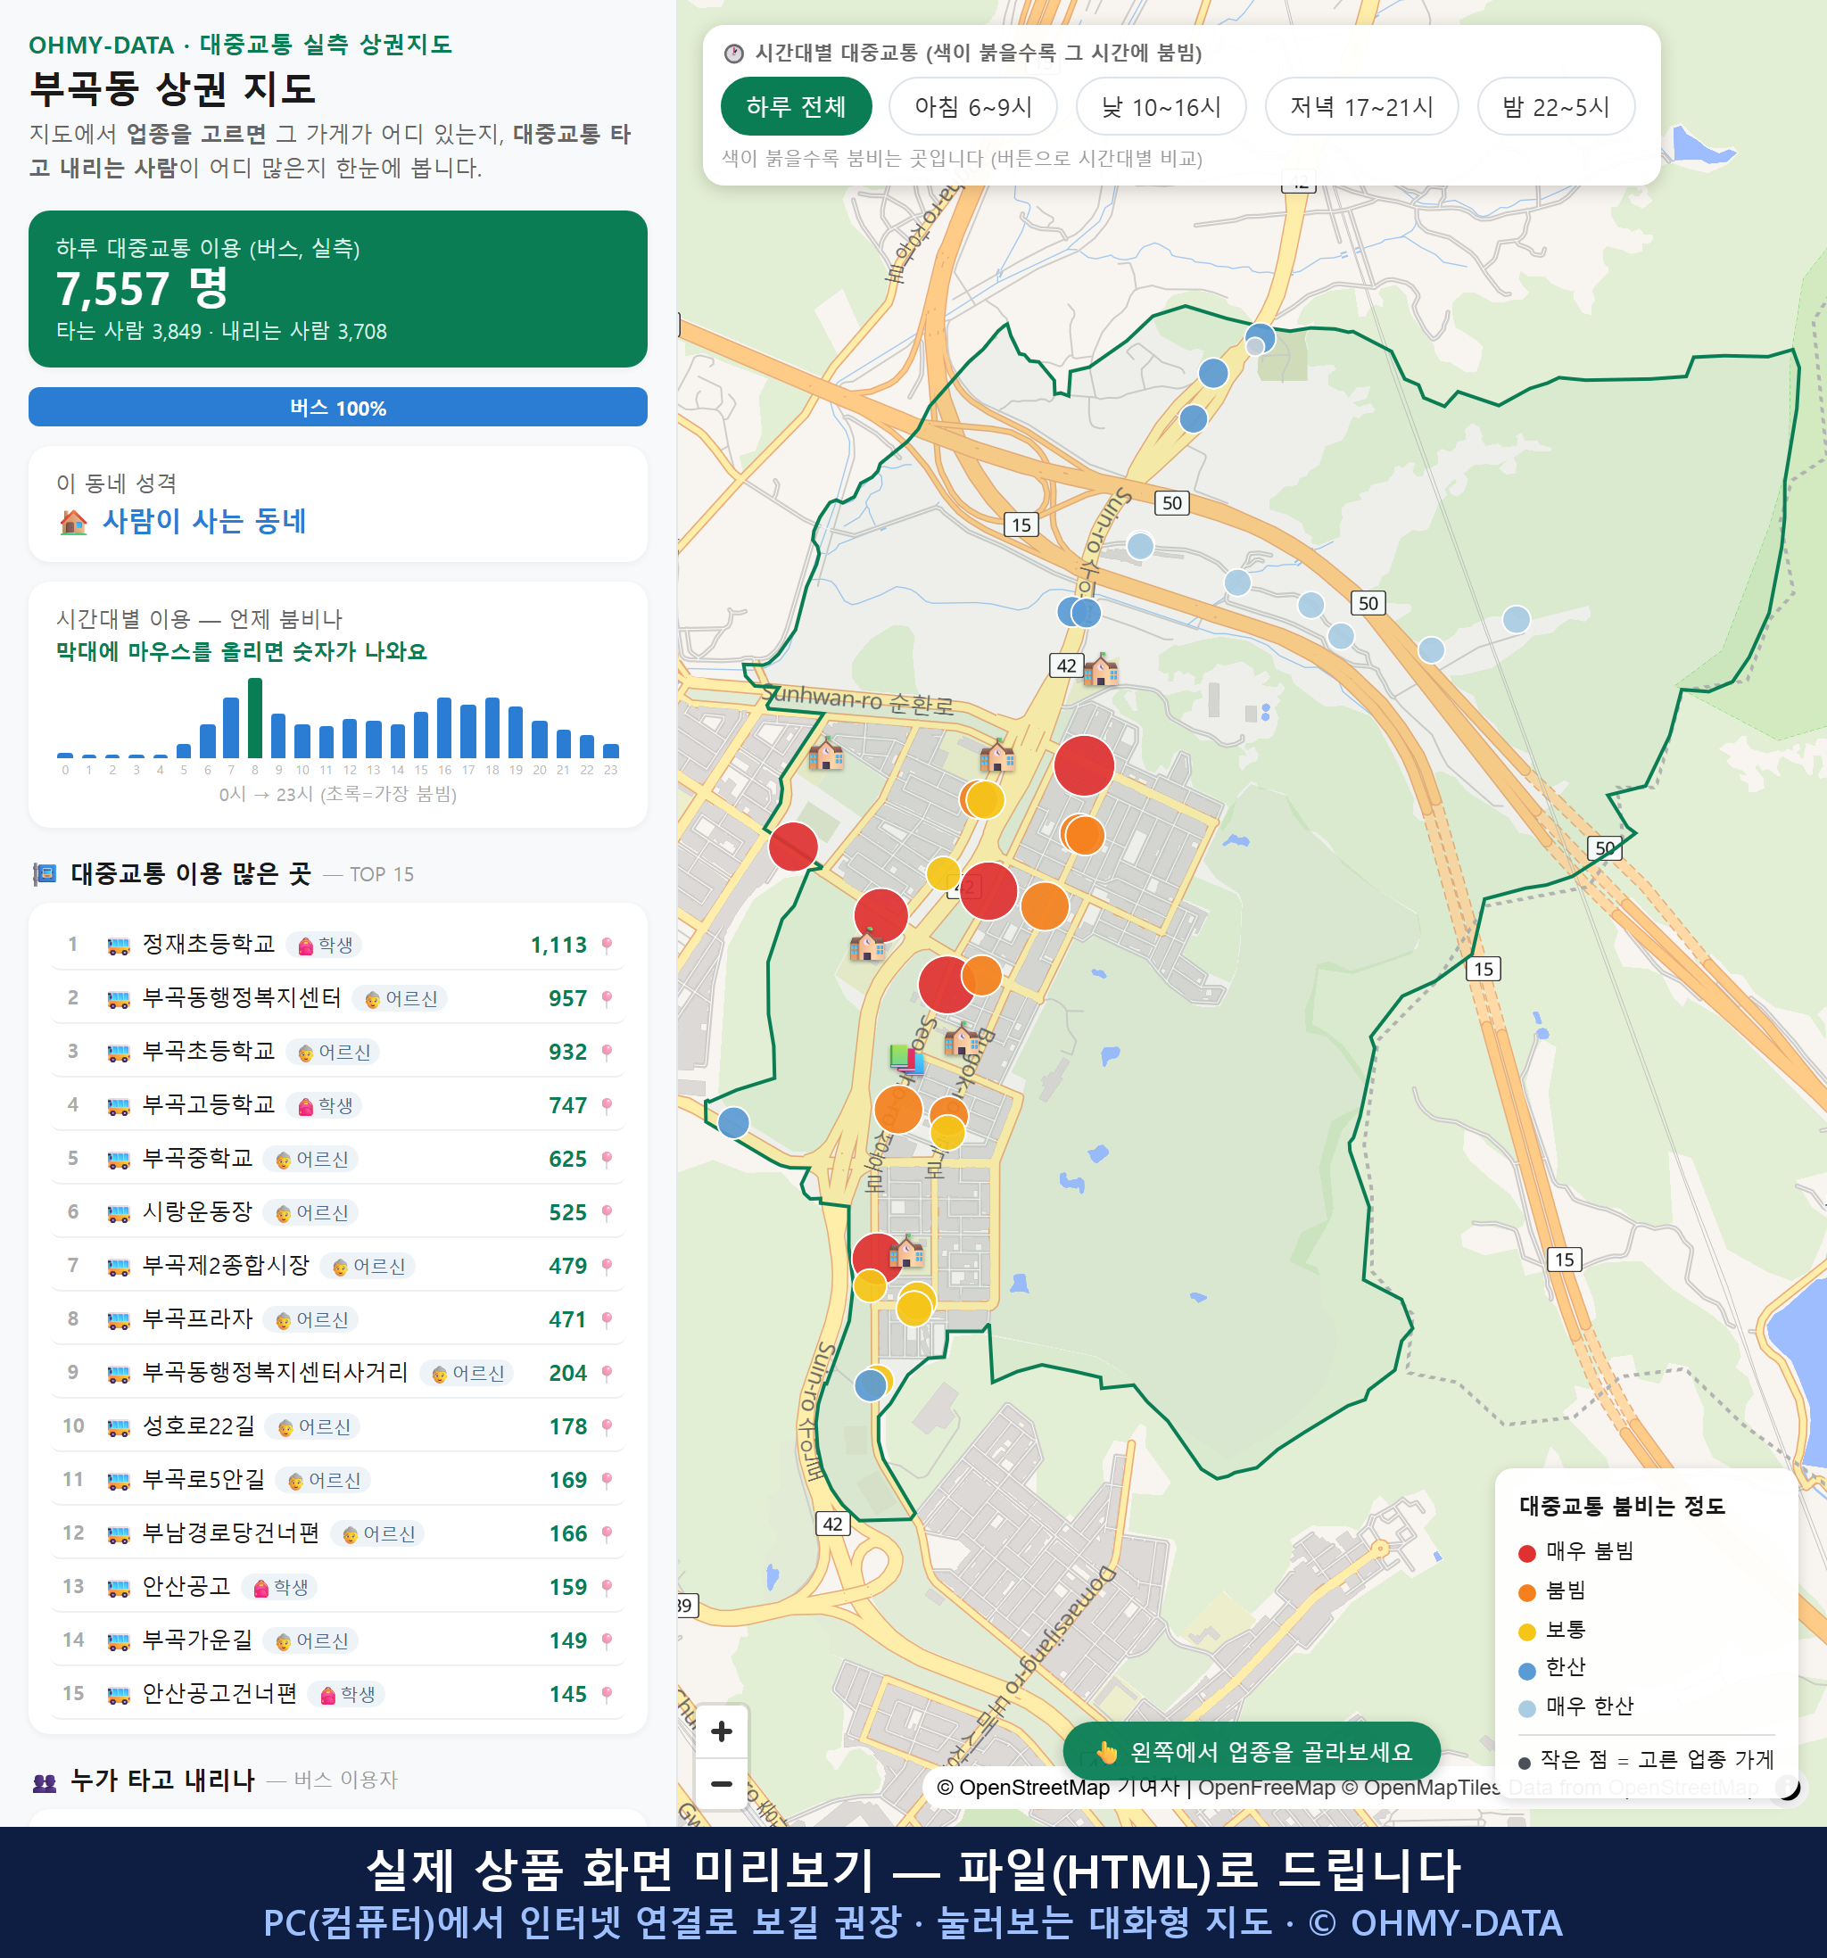Zoom out the map with minus button

point(721,1782)
